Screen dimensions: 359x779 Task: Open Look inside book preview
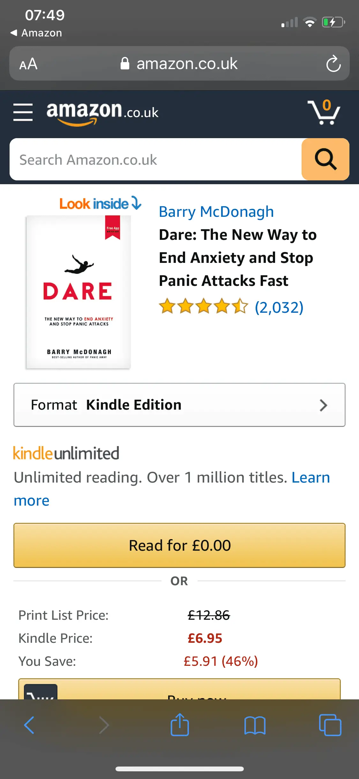point(100,203)
